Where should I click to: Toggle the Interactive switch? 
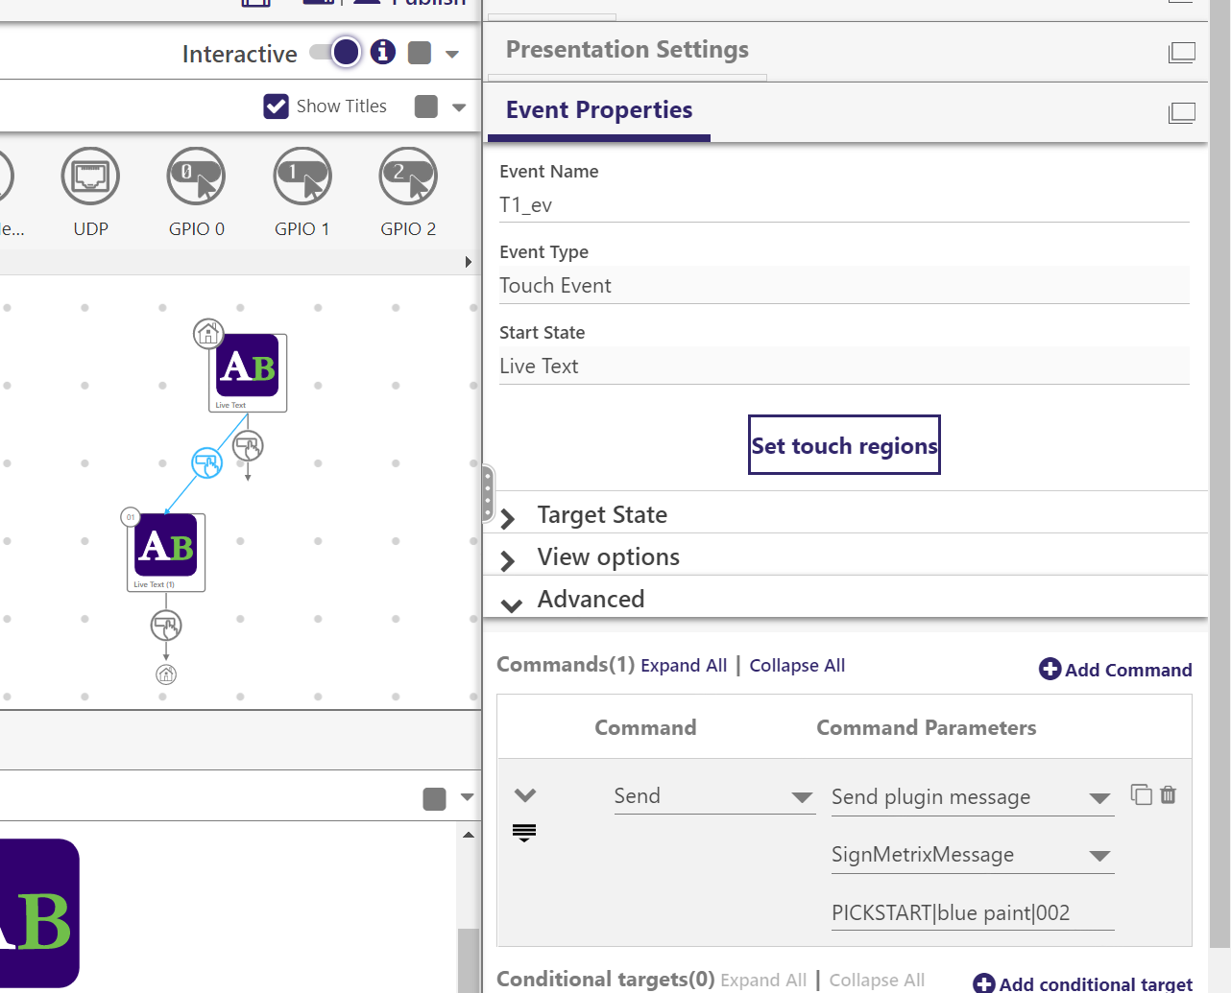pyautogui.click(x=335, y=52)
